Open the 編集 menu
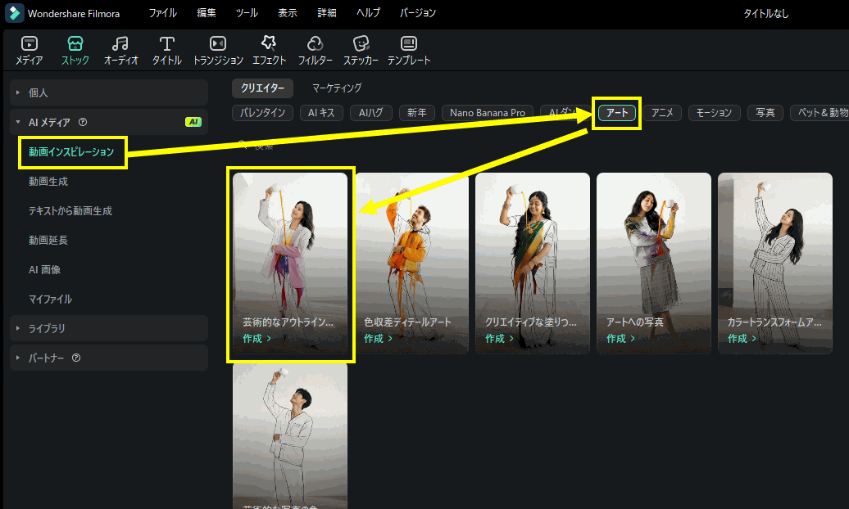The height and width of the screenshot is (509, 849). point(207,13)
